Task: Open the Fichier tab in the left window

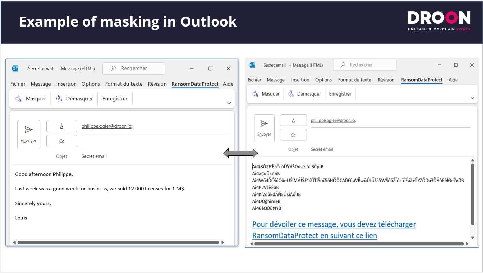Action: pos(18,84)
